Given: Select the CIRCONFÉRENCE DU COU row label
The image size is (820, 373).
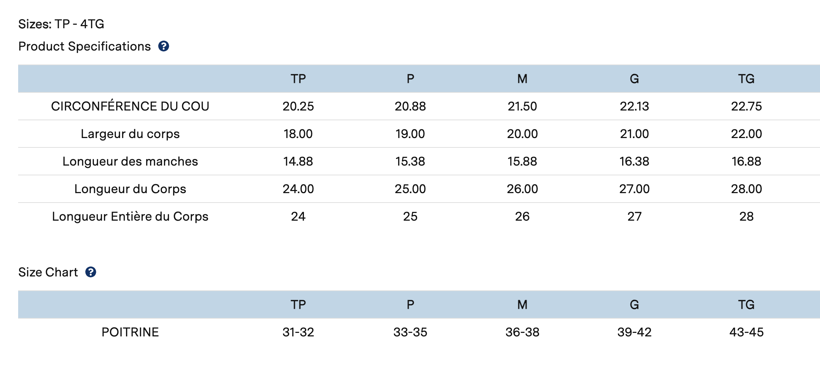Looking at the screenshot, I should (130, 106).
